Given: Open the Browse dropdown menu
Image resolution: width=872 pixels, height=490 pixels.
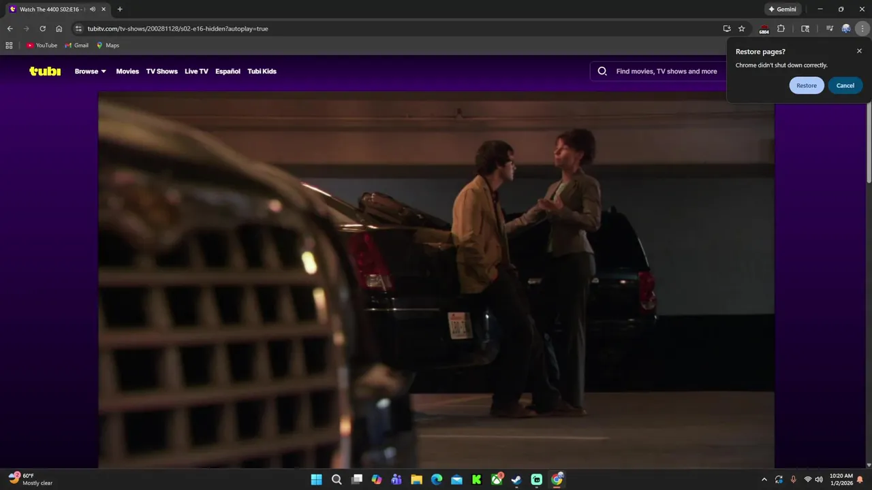Looking at the screenshot, I should [91, 71].
